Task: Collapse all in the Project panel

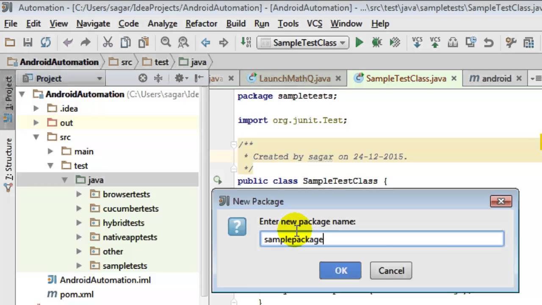Action: [158, 78]
